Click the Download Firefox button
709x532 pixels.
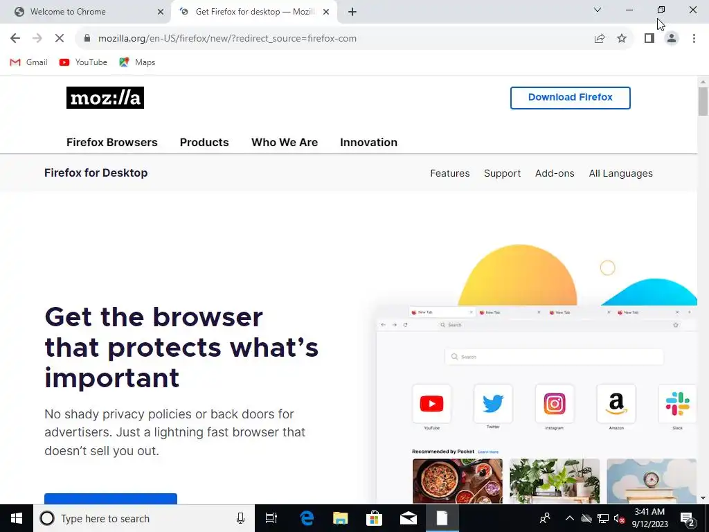[571, 98]
